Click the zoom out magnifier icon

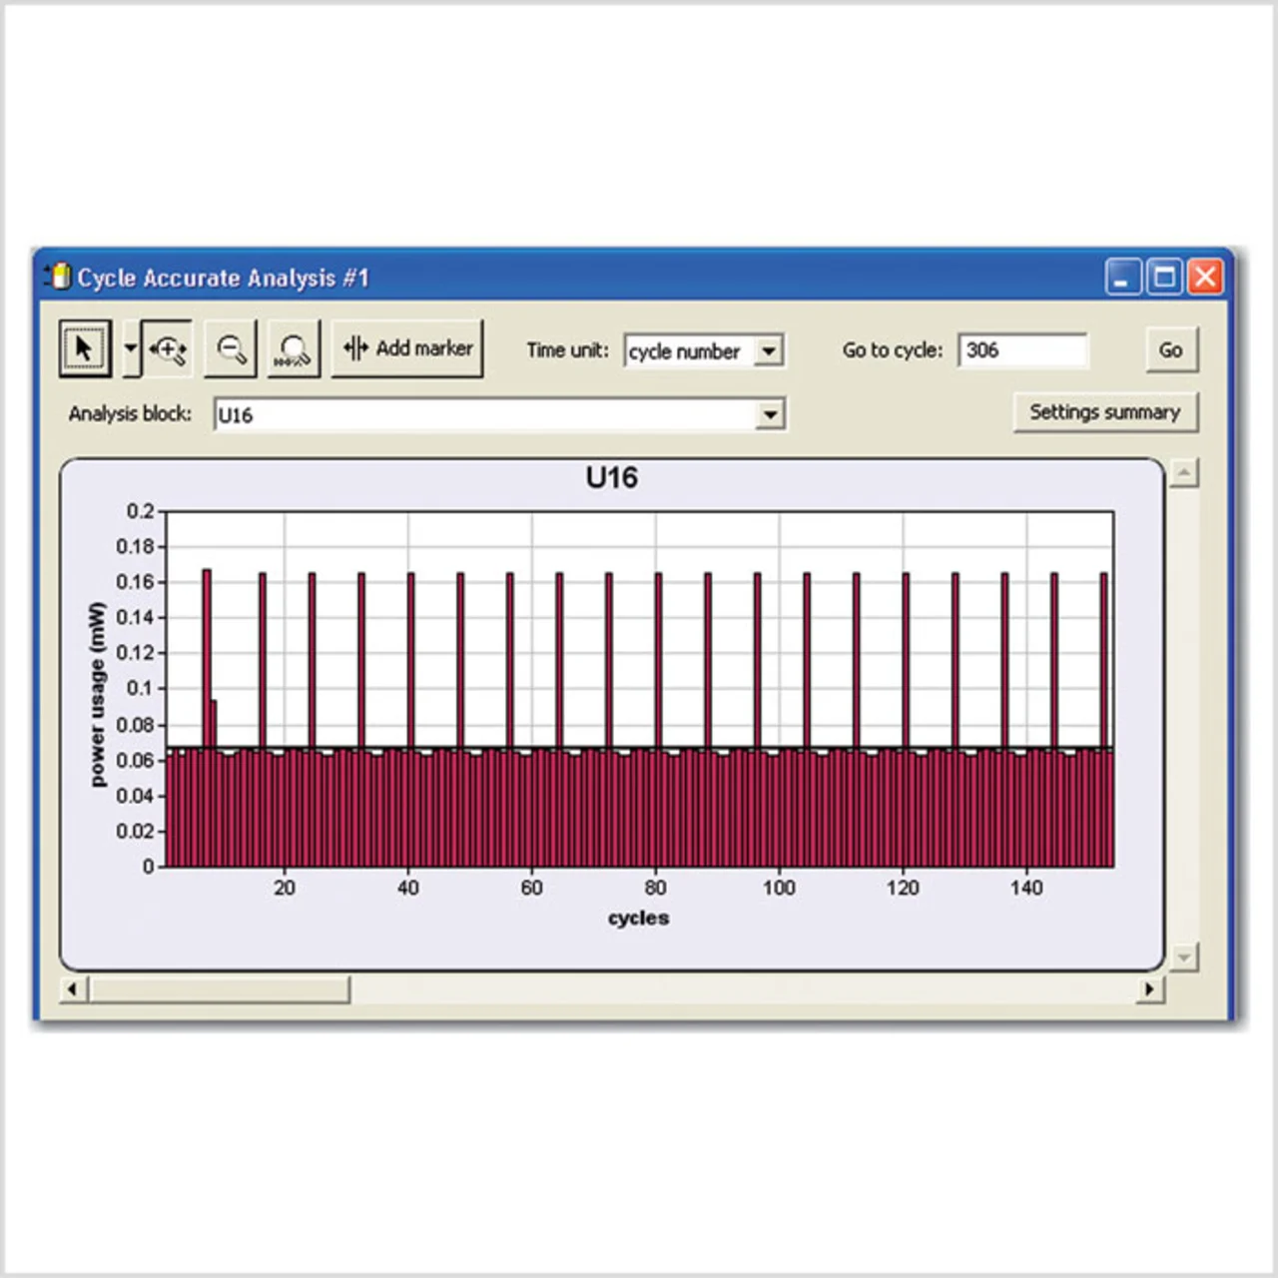tap(231, 349)
